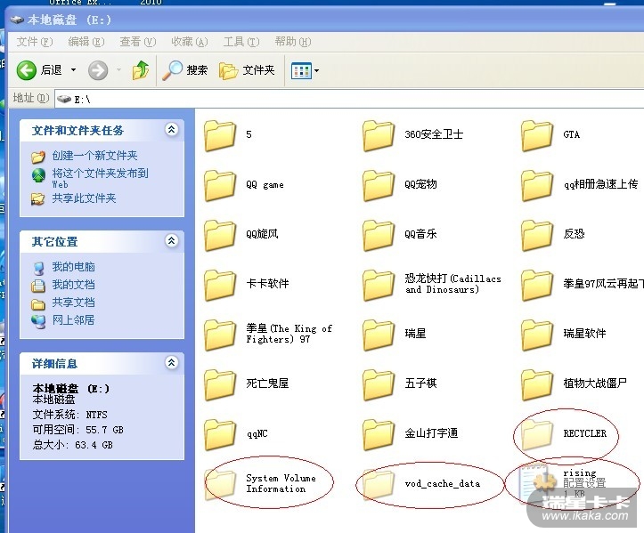Go to 网上邻居 location
Viewport: 644px width, 533px height.
(73, 320)
